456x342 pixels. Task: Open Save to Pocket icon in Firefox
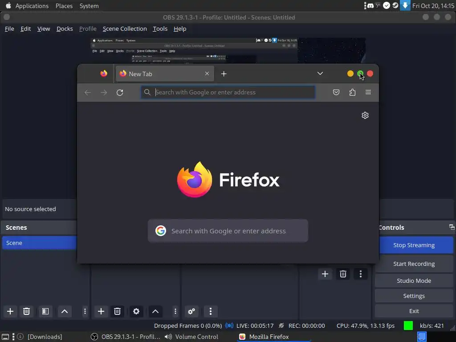point(336,92)
